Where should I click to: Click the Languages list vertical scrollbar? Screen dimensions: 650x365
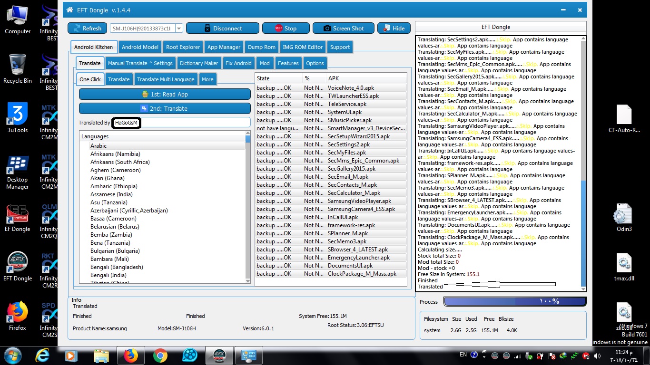[x=248, y=208]
